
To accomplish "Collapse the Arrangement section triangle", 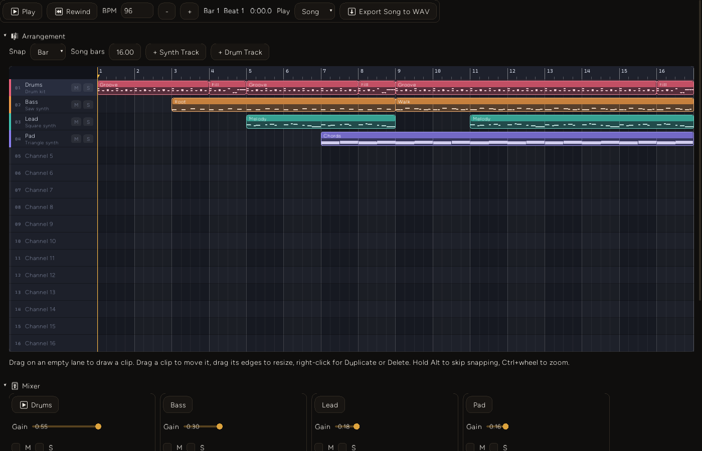I will [5, 36].
